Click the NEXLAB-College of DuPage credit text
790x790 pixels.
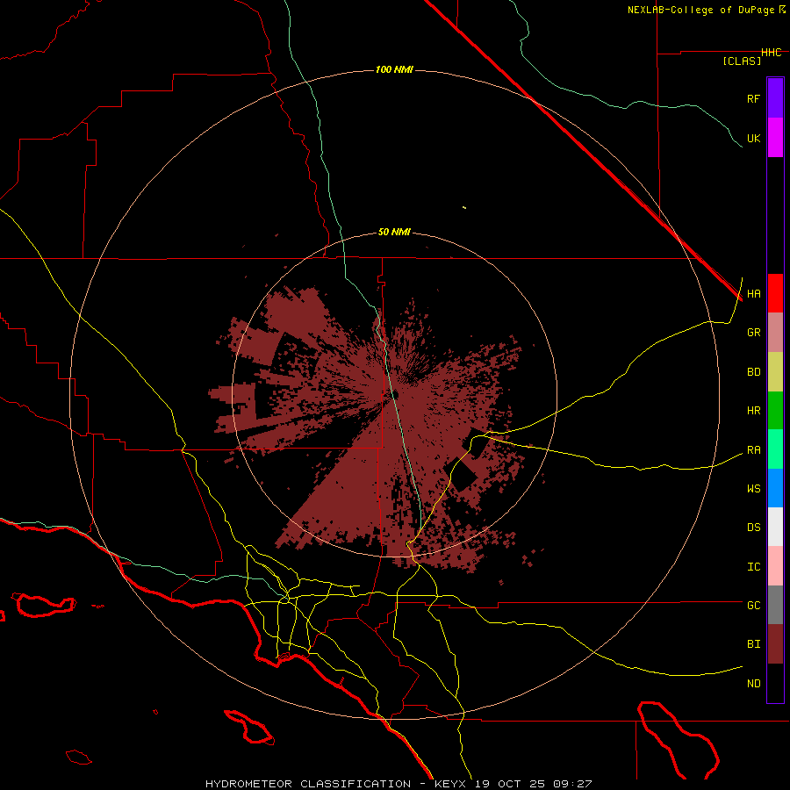point(700,10)
